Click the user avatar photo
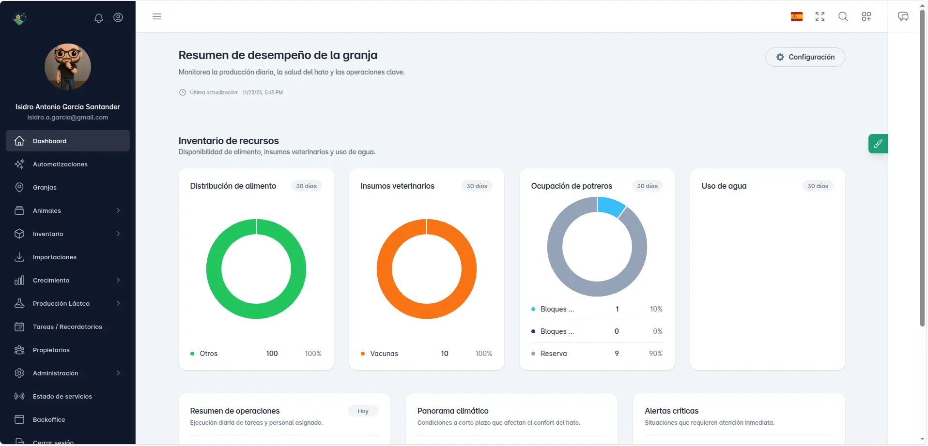This screenshot has height=446, width=928. point(67,67)
